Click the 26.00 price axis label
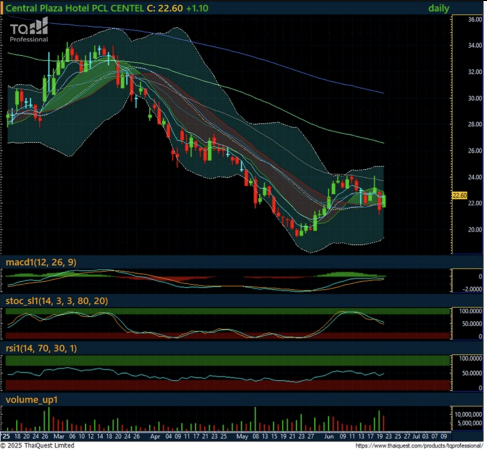Image resolution: width=487 pixels, height=450 pixels. (475, 151)
